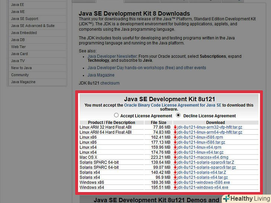Open Java Embedded sidebar item

[x=37, y=33]
